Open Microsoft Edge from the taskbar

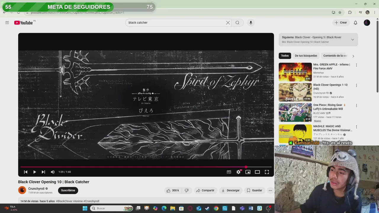click(x=164, y=208)
